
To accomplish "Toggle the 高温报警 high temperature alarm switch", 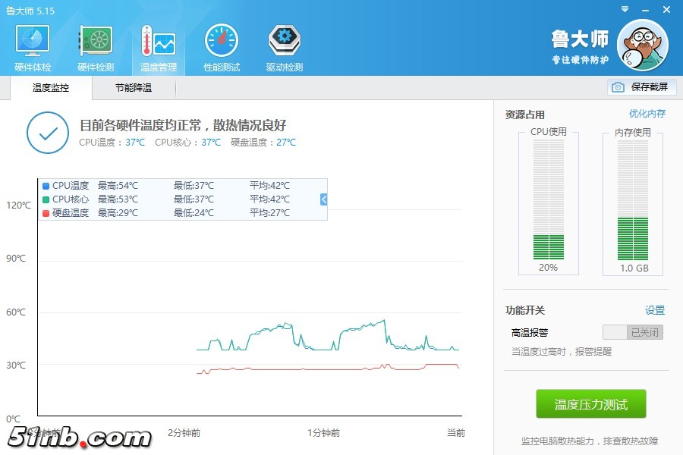I will pyautogui.click(x=633, y=332).
